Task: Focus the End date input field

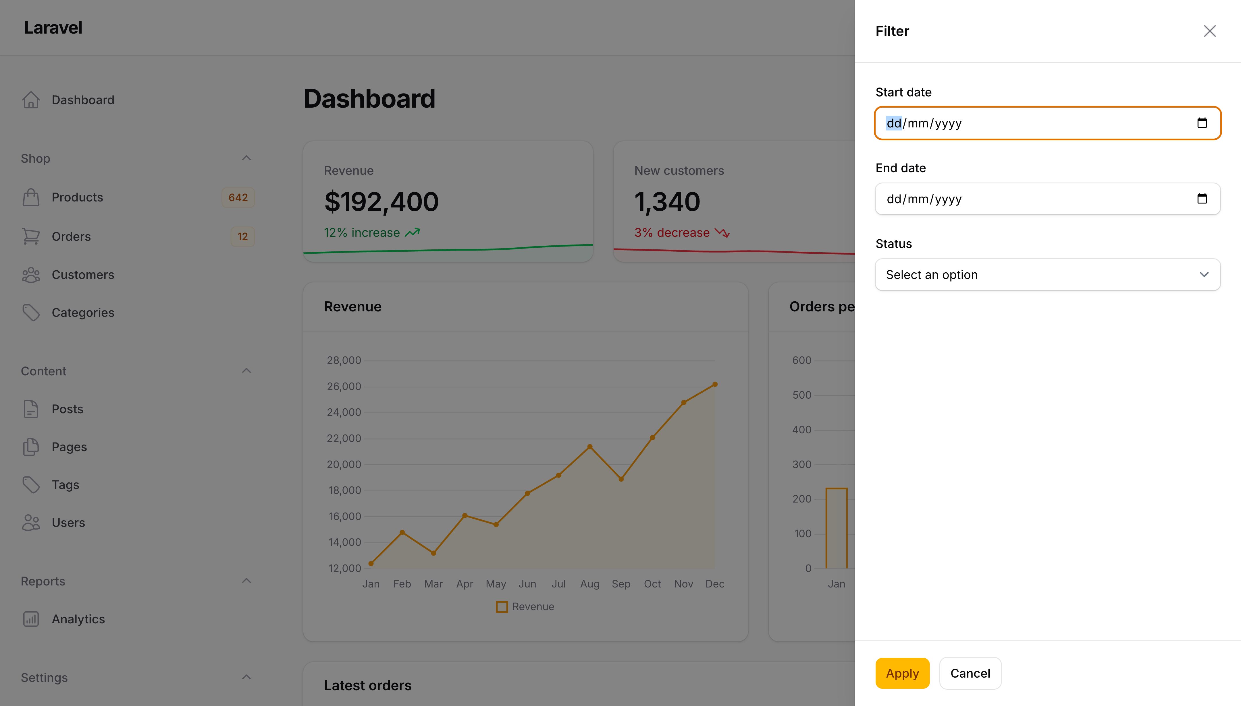Action: pyautogui.click(x=1047, y=199)
